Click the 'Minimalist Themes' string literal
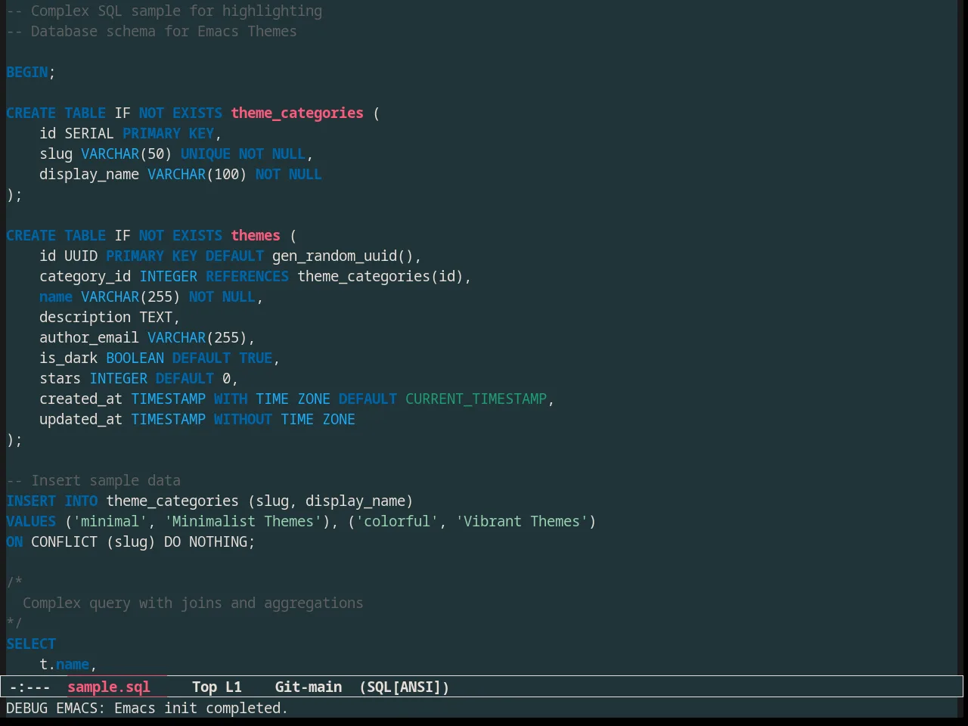The width and height of the screenshot is (968, 726). coord(243,521)
